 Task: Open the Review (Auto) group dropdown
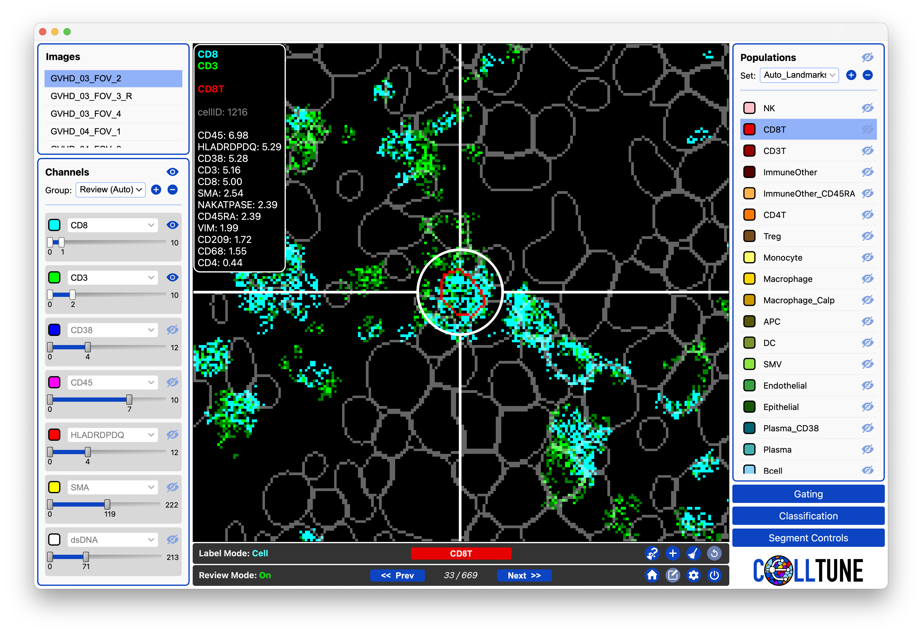tap(110, 190)
